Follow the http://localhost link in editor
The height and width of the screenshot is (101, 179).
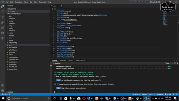coord(70,19)
